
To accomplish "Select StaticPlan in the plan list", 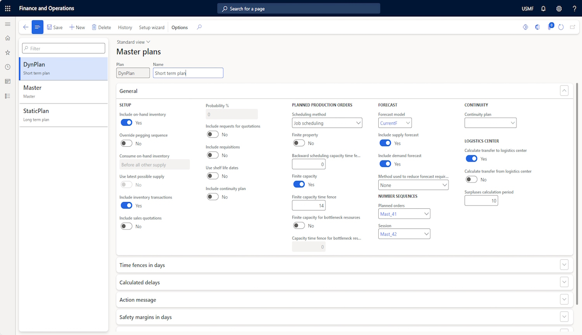I will (x=63, y=115).
